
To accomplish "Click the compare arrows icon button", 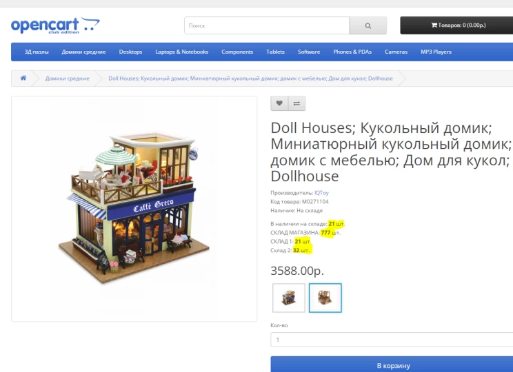I will click(x=296, y=103).
